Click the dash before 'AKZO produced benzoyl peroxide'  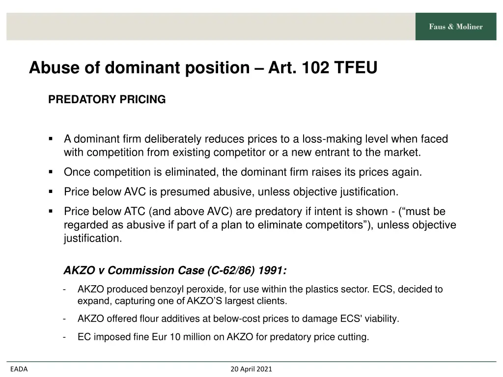pos(64,290)
